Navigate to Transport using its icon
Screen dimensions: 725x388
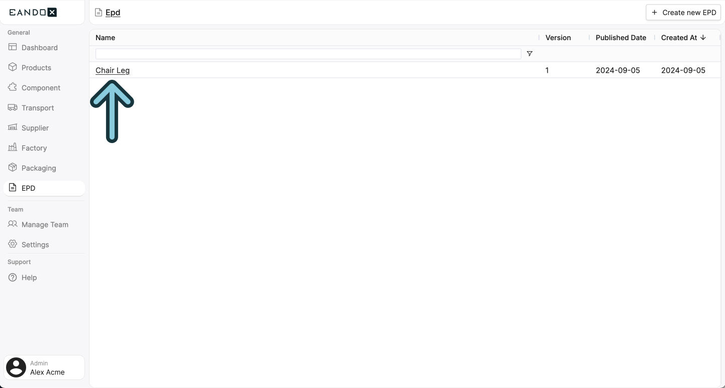coord(12,107)
